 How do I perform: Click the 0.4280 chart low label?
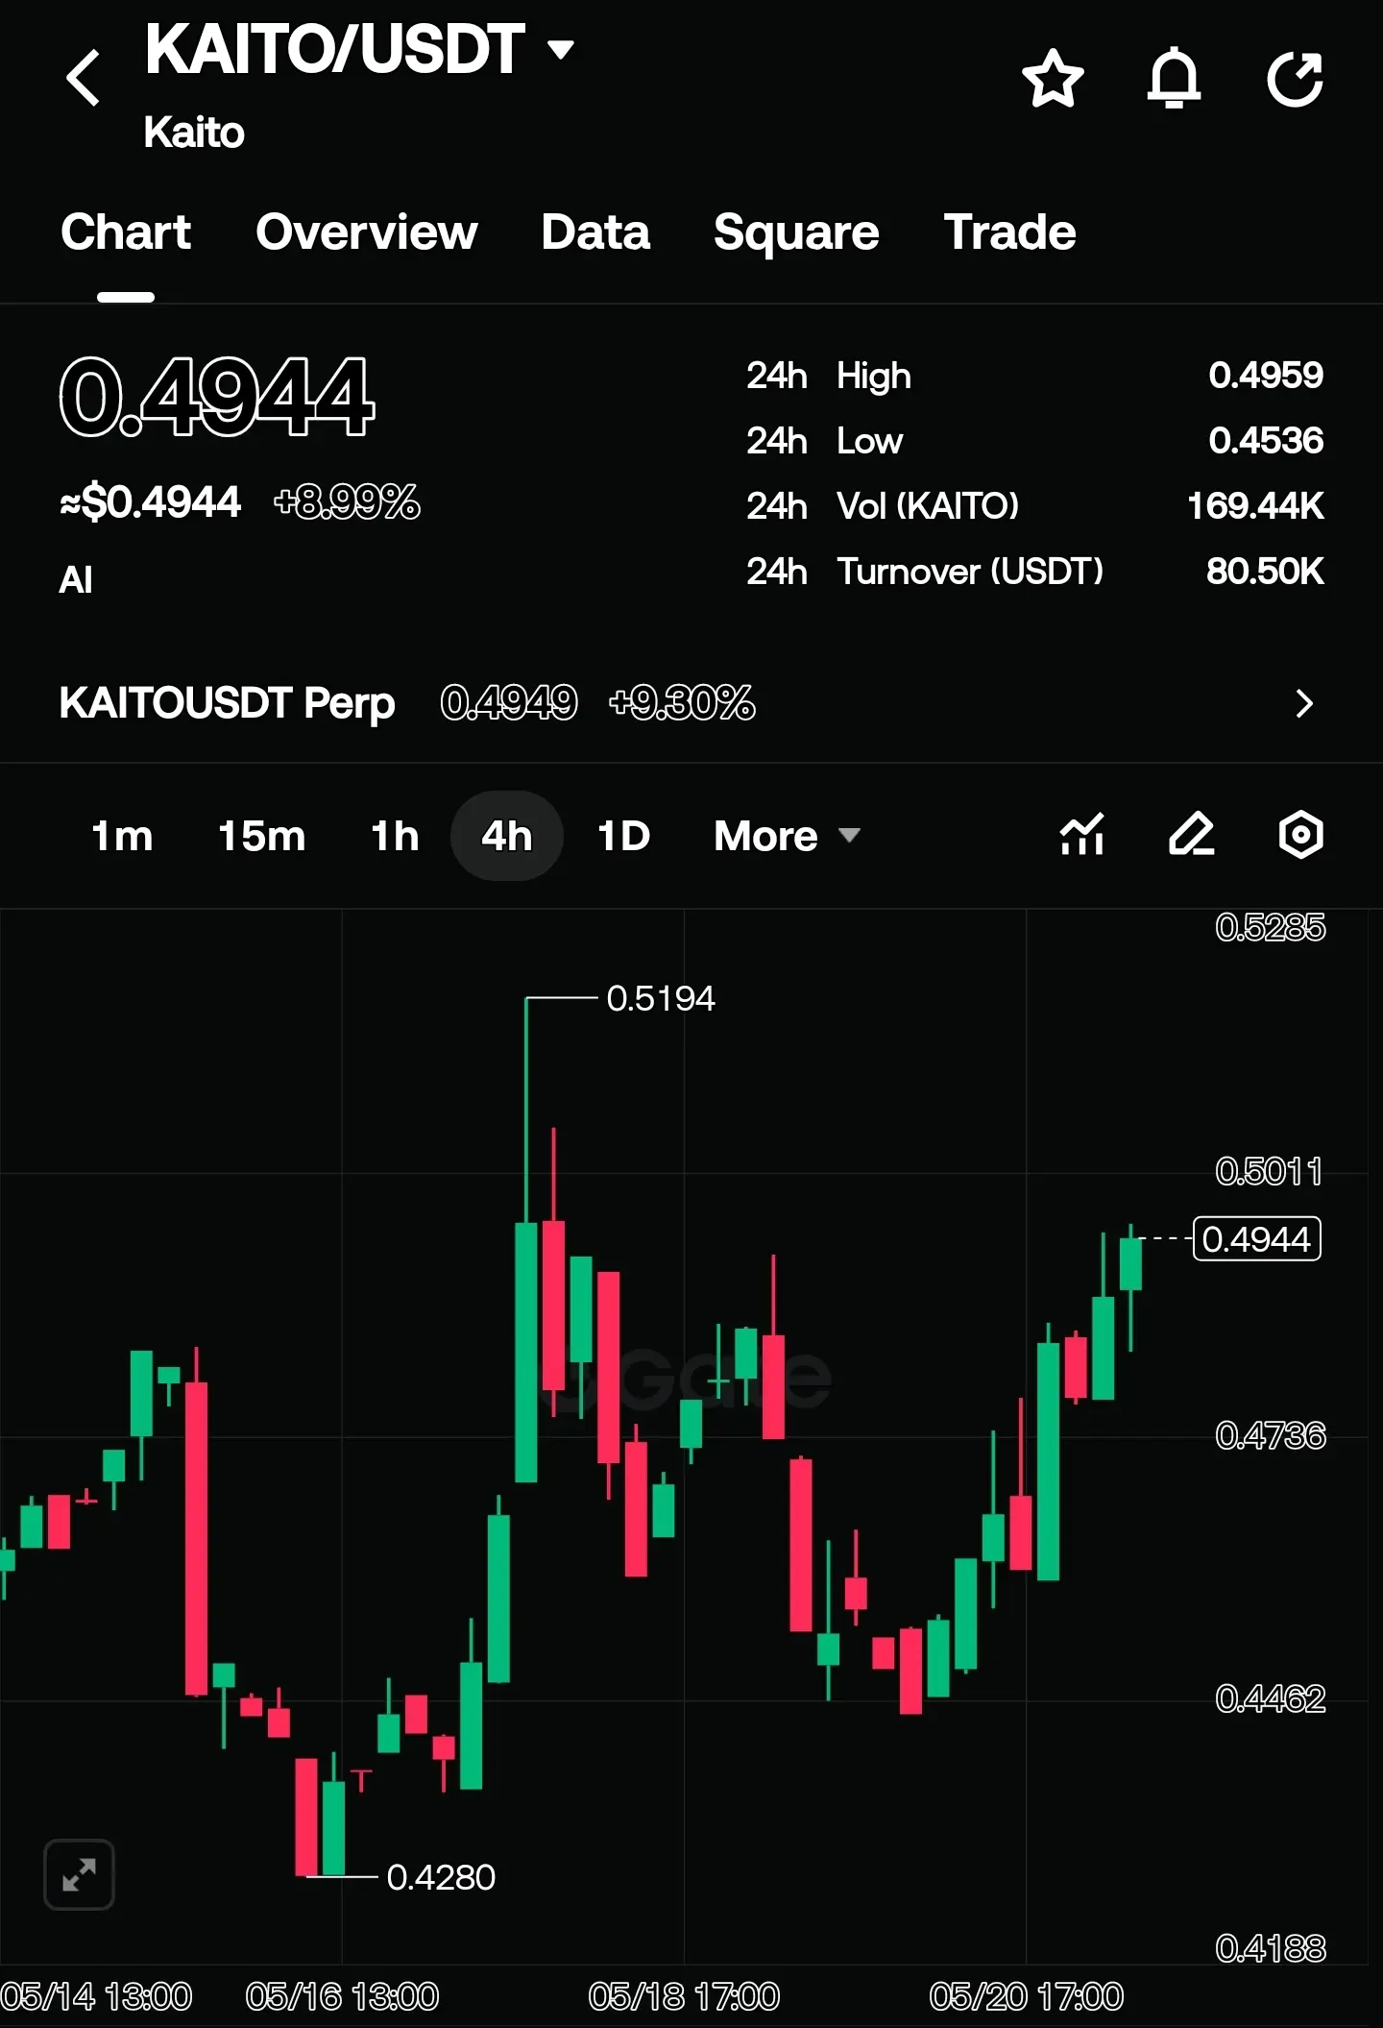click(x=441, y=1877)
